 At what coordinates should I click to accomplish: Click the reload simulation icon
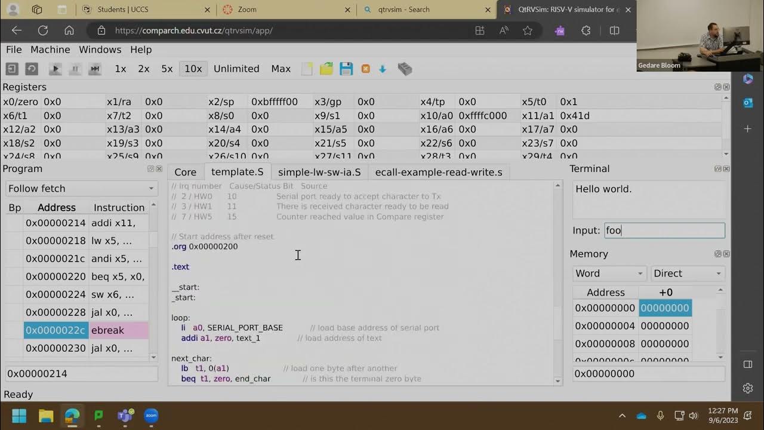click(x=31, y=69)
